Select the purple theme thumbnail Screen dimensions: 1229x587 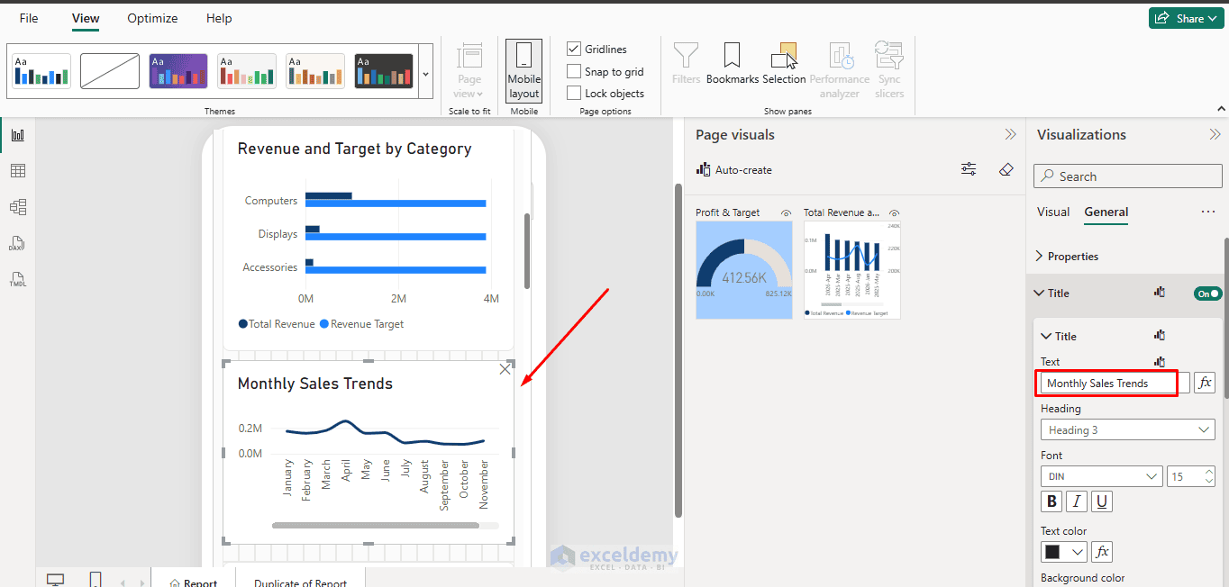178,71
